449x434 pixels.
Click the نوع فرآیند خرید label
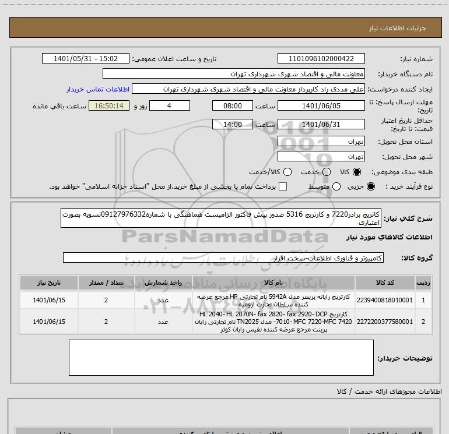click(x=409, y=186)
